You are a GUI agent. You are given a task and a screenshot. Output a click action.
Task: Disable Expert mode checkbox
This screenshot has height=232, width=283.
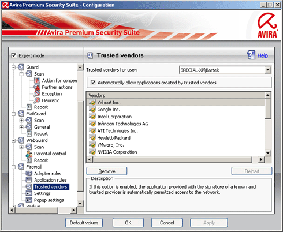14,55
